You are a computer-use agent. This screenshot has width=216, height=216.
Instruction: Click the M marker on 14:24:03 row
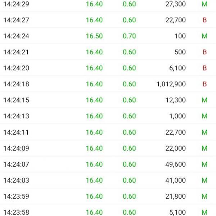click(204, 180)
